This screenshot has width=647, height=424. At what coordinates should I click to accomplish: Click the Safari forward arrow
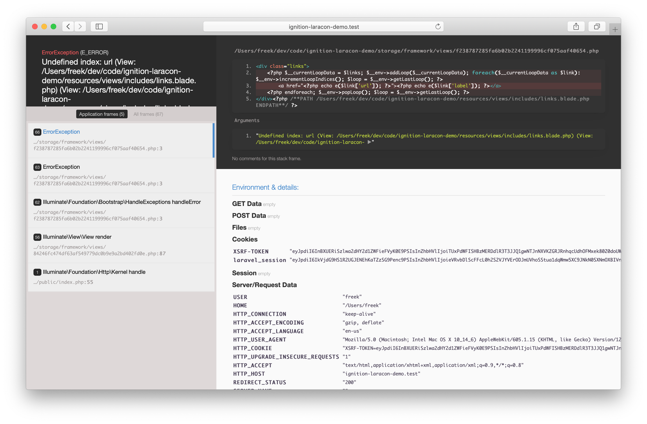80,26
